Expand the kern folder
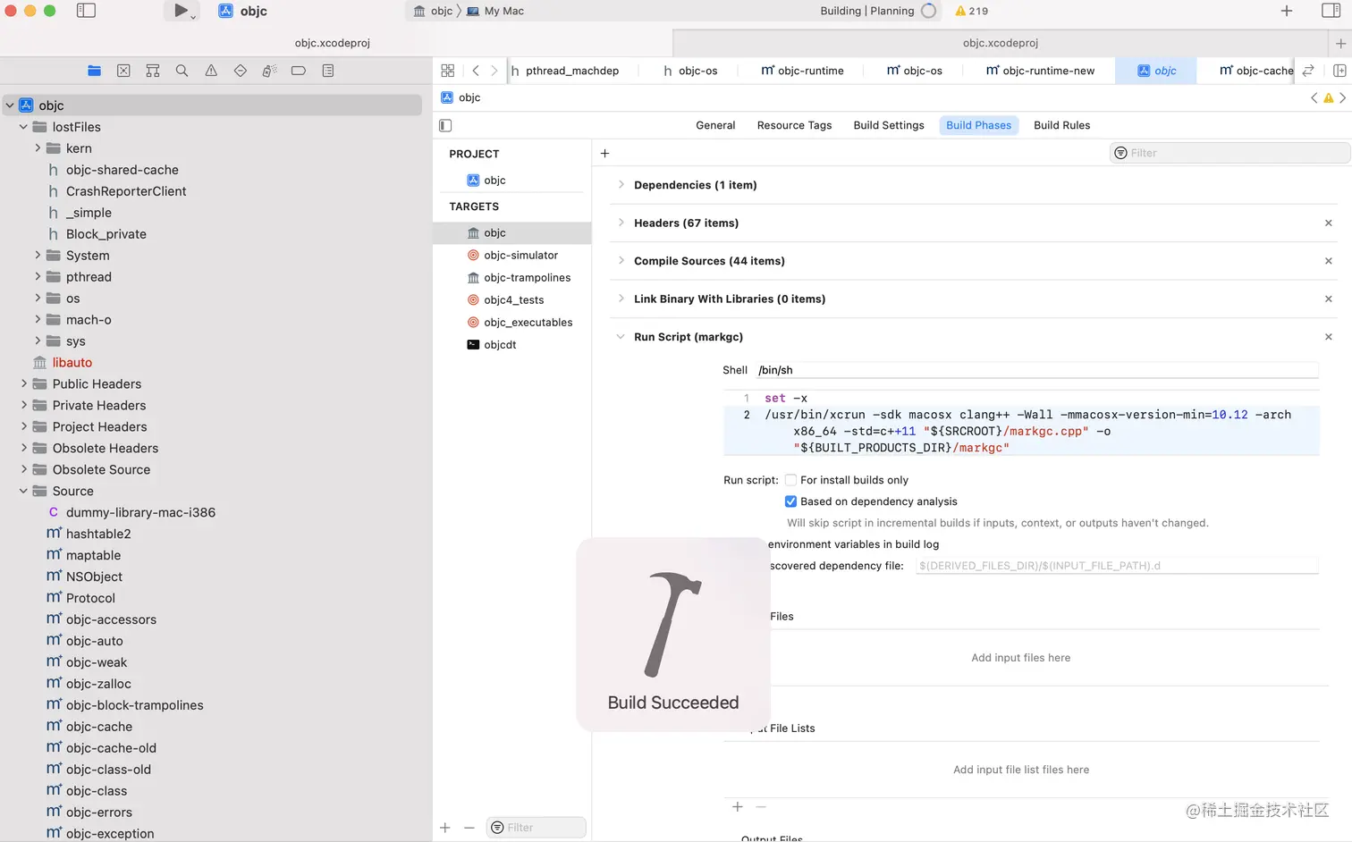 38,148
